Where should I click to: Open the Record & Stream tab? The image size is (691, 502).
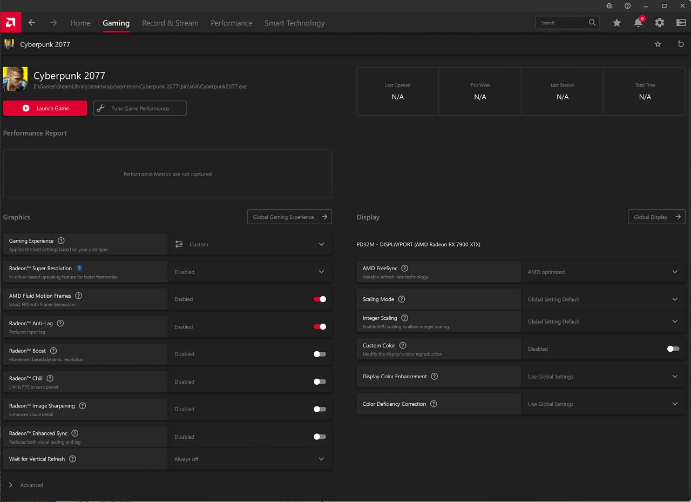click(170, 23)
